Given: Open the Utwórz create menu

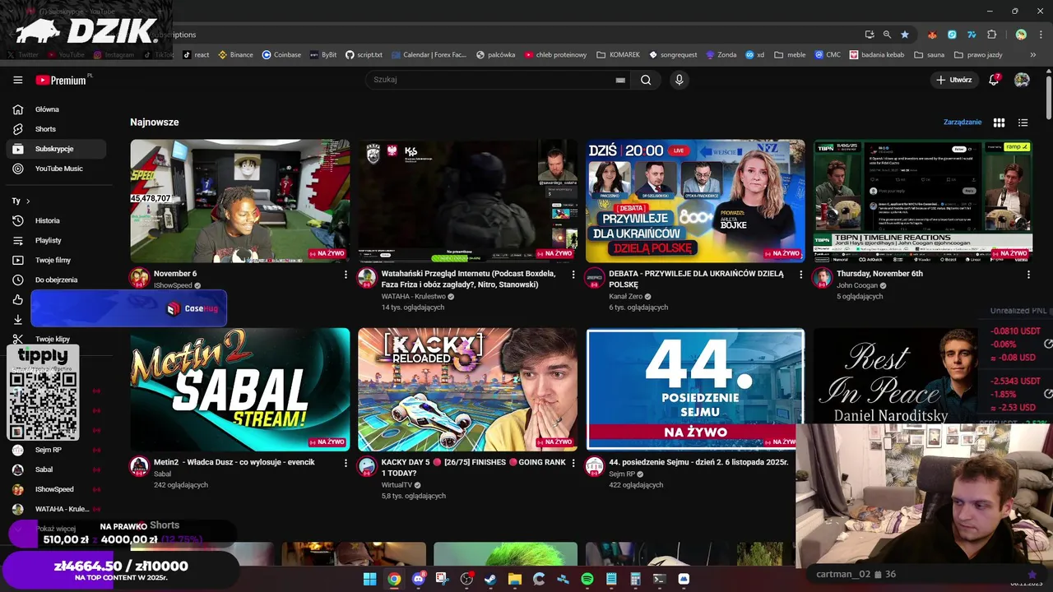Looking at the screenshot, I should [x=954, y=80].
